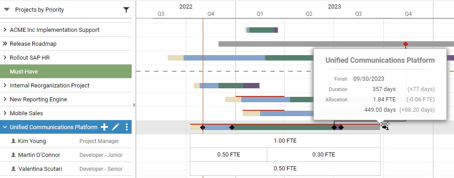Click the person icon beside Martin O'Connor
Screen dimensions: 454x178
(13, 155)
